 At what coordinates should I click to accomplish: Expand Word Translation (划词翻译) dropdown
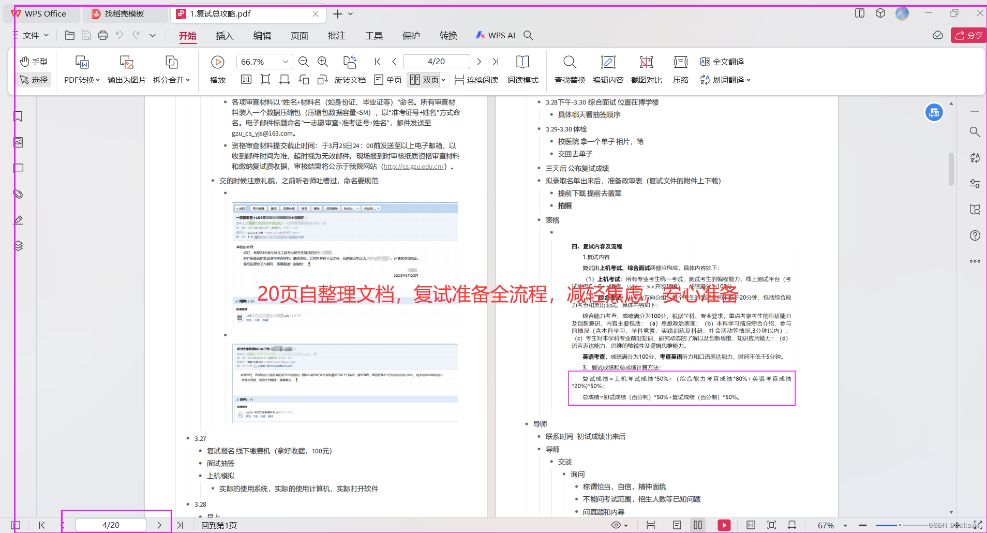click(725, 80)
